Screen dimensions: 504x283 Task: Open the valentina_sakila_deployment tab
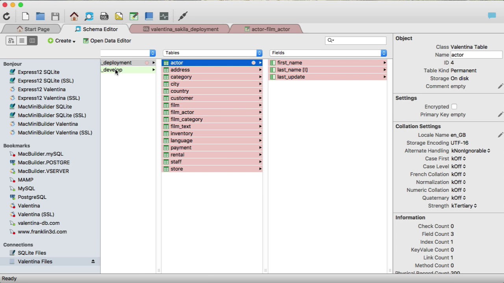point(180,29)
